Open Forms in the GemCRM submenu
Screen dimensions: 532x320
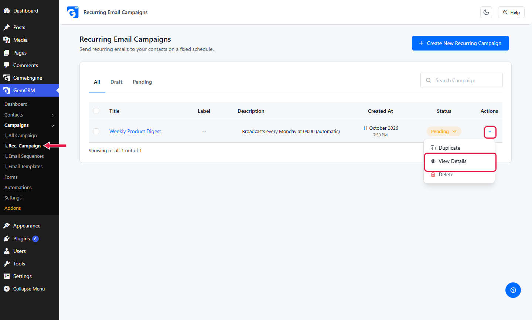pos(11,177)
